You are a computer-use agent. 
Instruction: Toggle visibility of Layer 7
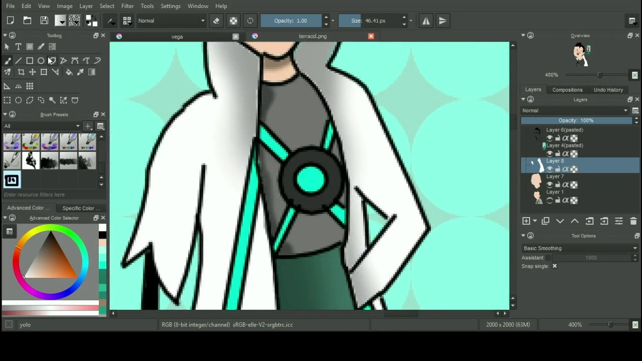550,185
